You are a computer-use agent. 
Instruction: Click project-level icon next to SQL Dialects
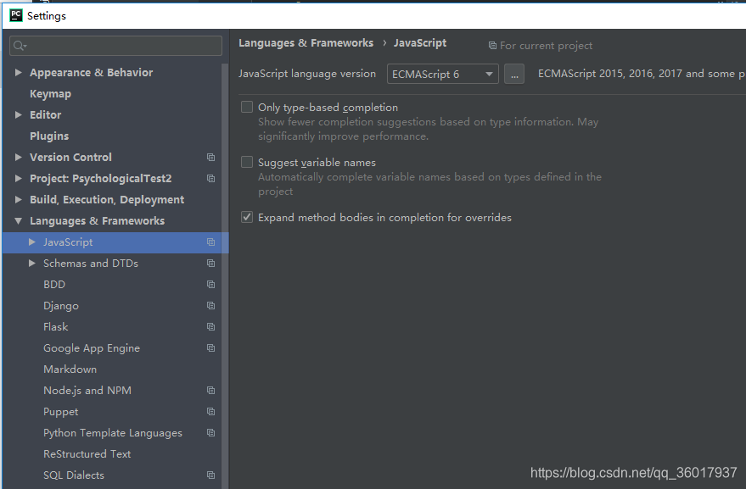point(210,475)
